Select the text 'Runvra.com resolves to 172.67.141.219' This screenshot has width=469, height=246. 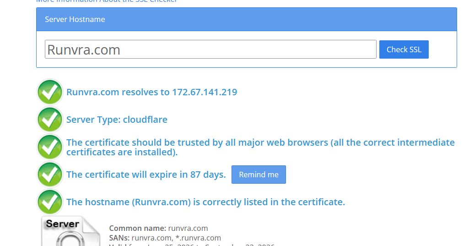[x=151, y=92]
